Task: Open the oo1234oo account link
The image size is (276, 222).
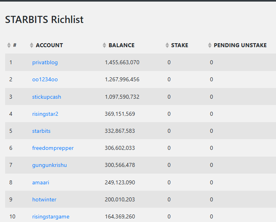Action: point(45,80)
